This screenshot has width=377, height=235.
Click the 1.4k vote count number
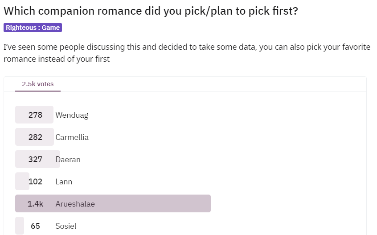coord(35,204)
